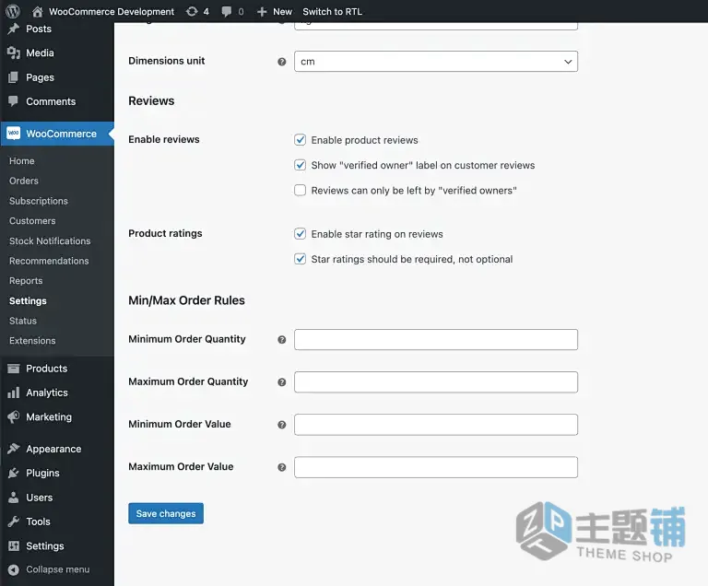Screen dimensions: 708x586
Task: Click help icon for Dimensions unit
Action: coord(282,62)
